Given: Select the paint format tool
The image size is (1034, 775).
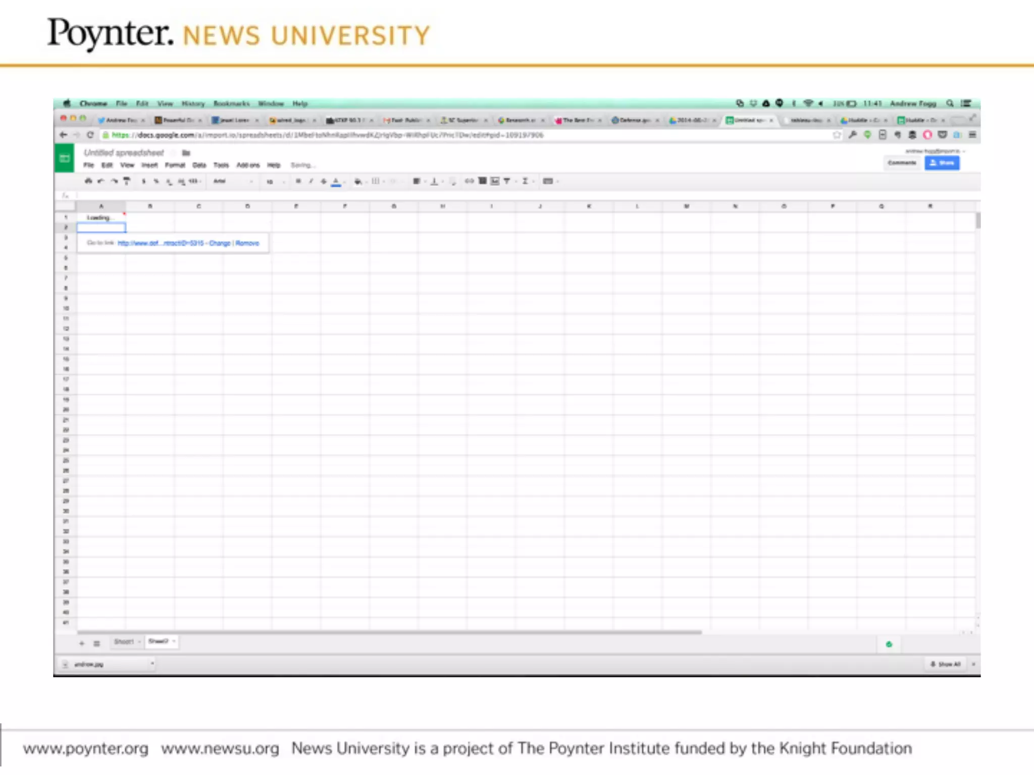Looking at the screenshot, I should (x=127, y=181).
